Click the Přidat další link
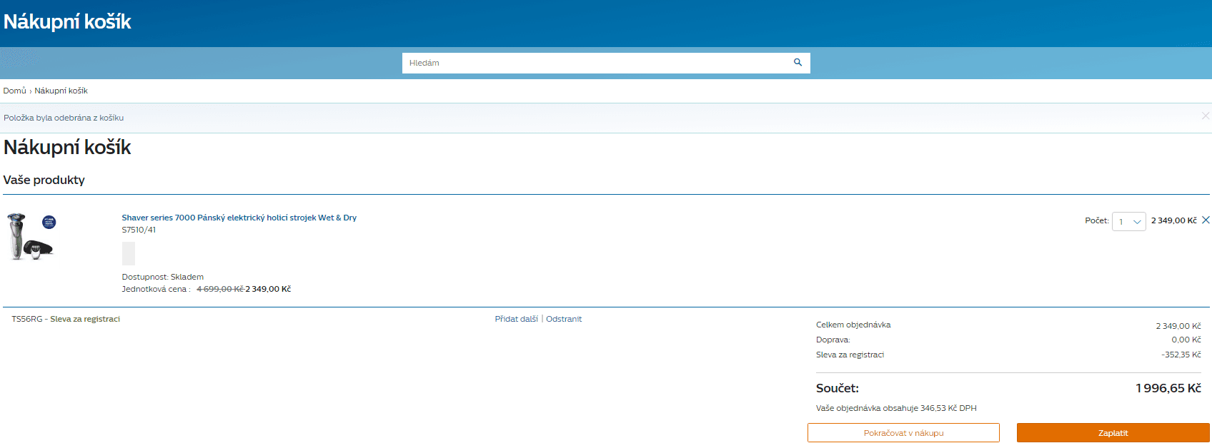1212x443 pixels. (517, 319)
